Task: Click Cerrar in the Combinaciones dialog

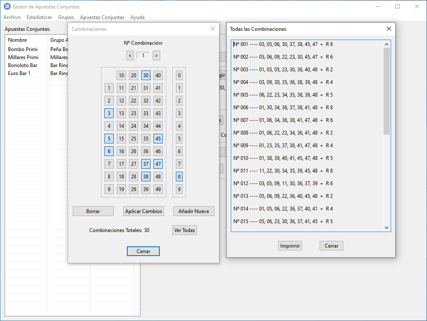Action: (x=143, y=251)
